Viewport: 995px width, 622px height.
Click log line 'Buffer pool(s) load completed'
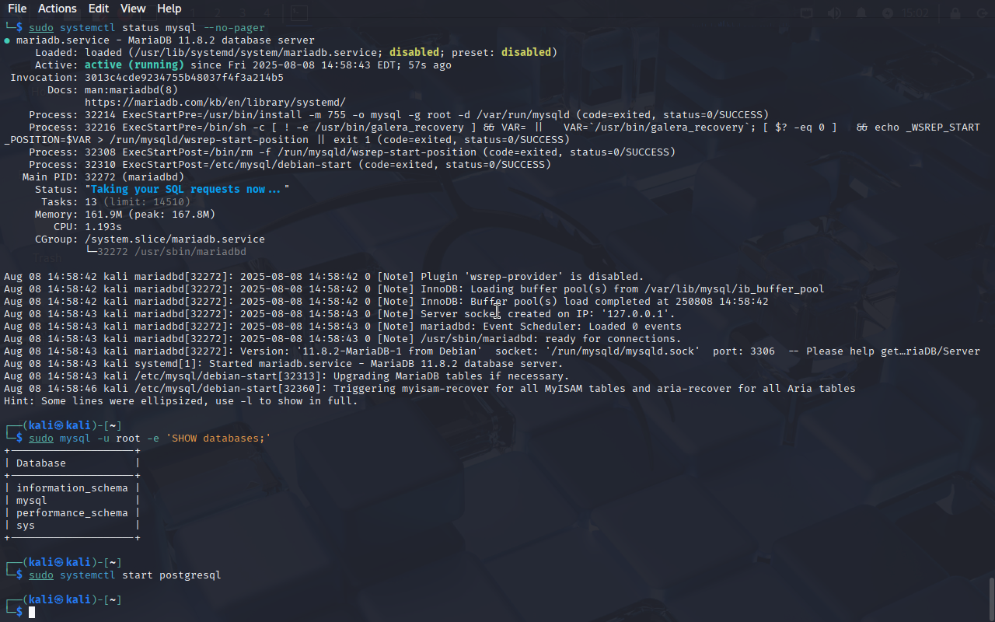click(x=386, y=302)
